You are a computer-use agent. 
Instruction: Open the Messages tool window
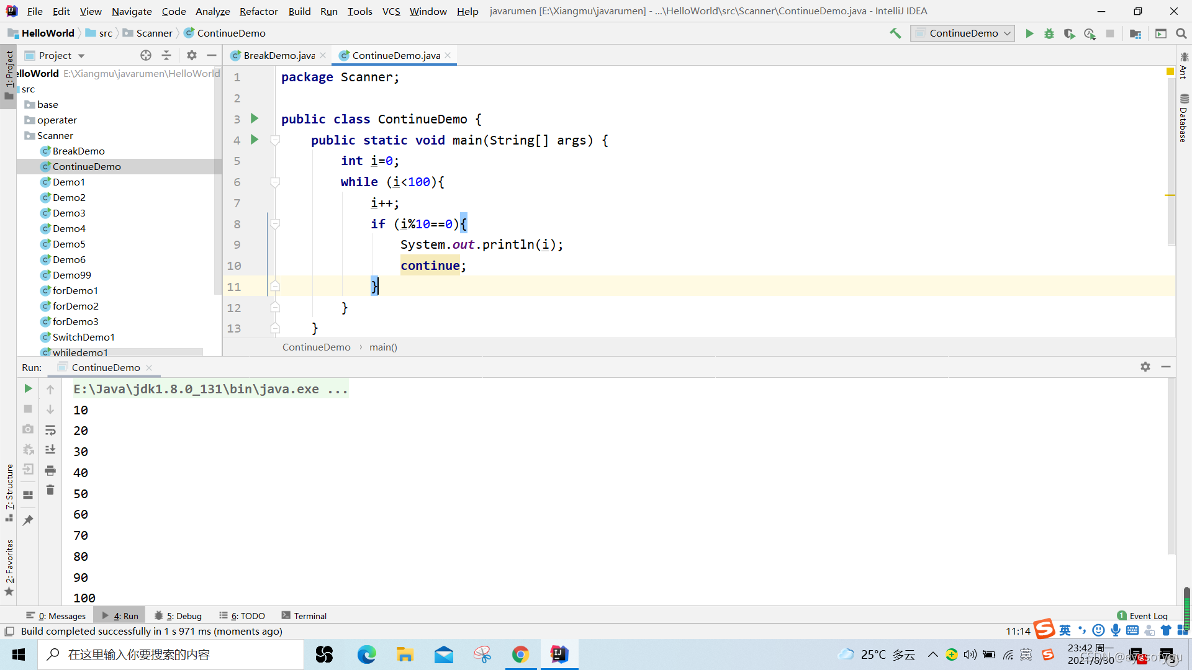coord(56,615)
